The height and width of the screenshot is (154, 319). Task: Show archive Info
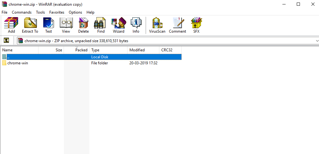[136, 25]
